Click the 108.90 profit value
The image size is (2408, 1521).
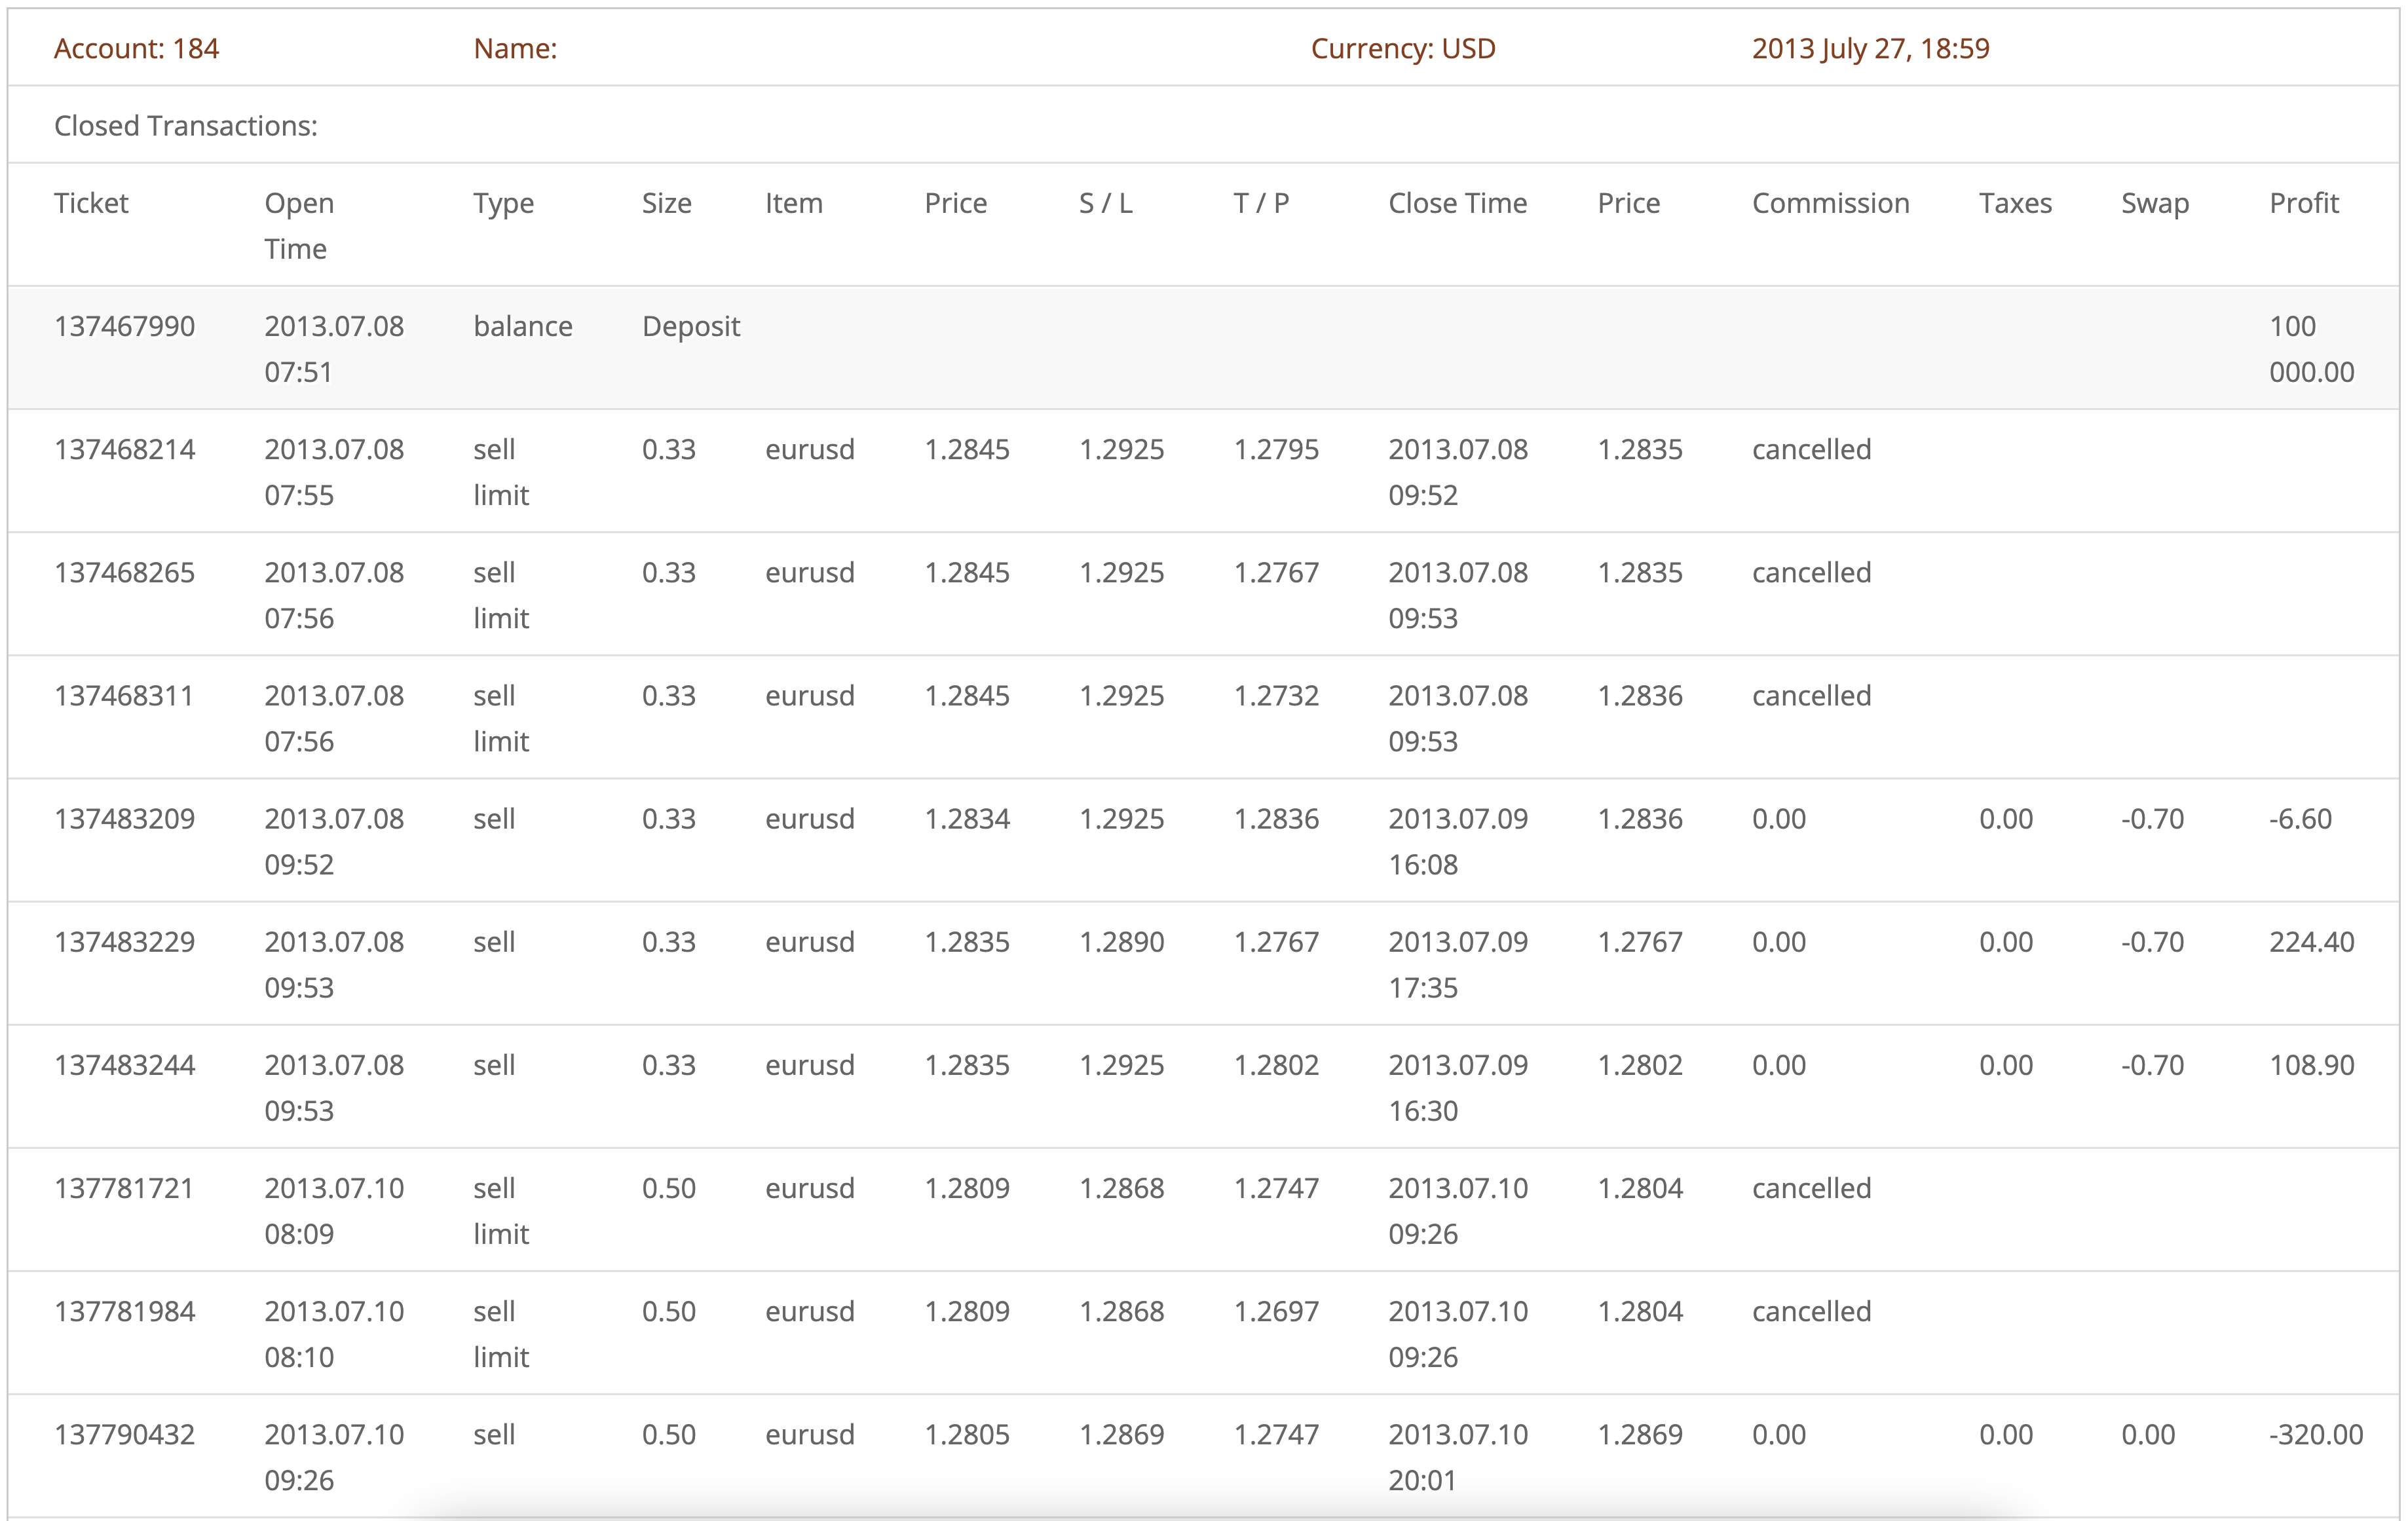pos(2311,1064)
